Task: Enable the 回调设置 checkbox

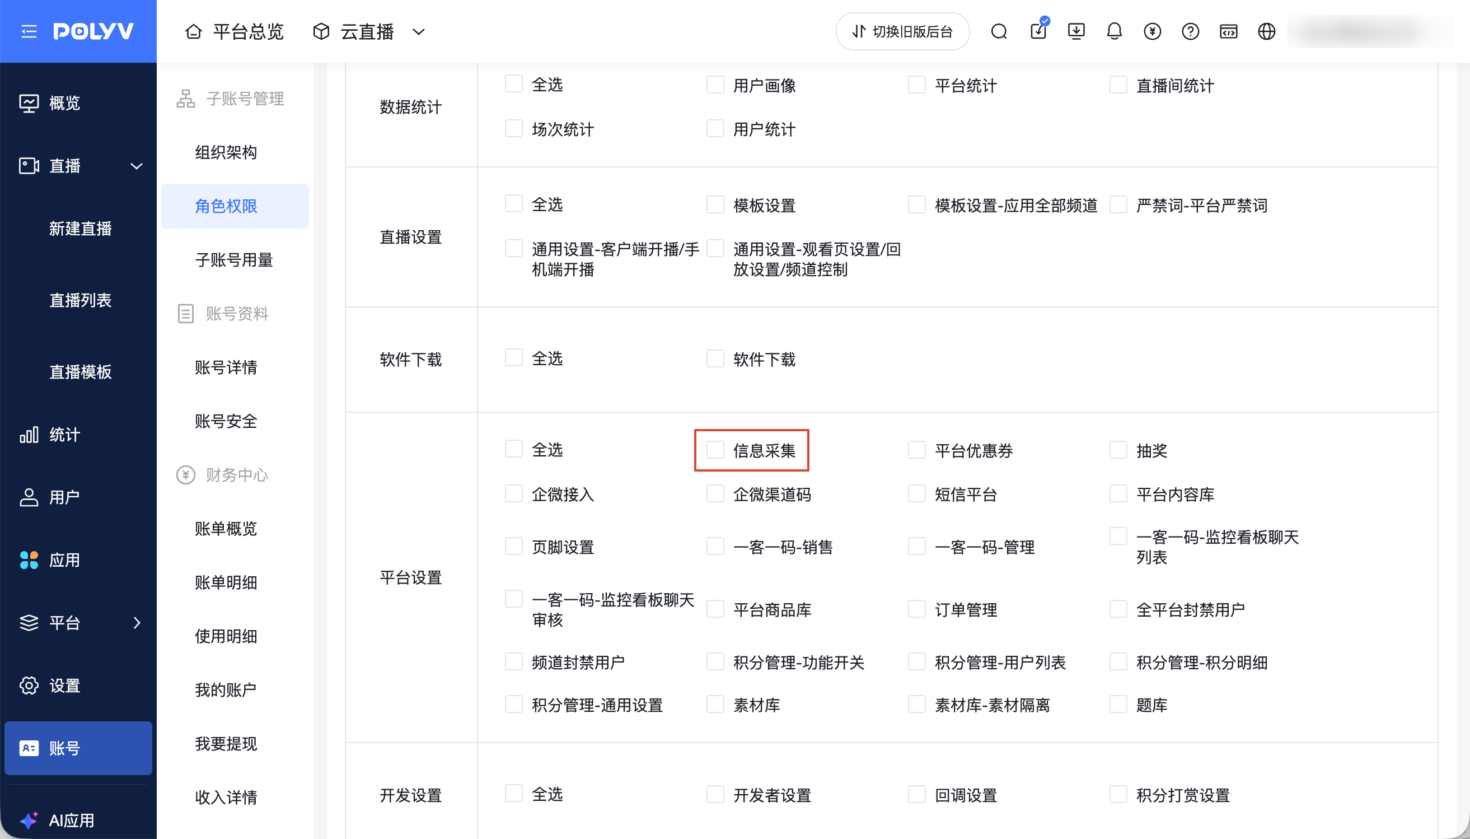Action: pos(917,794)
